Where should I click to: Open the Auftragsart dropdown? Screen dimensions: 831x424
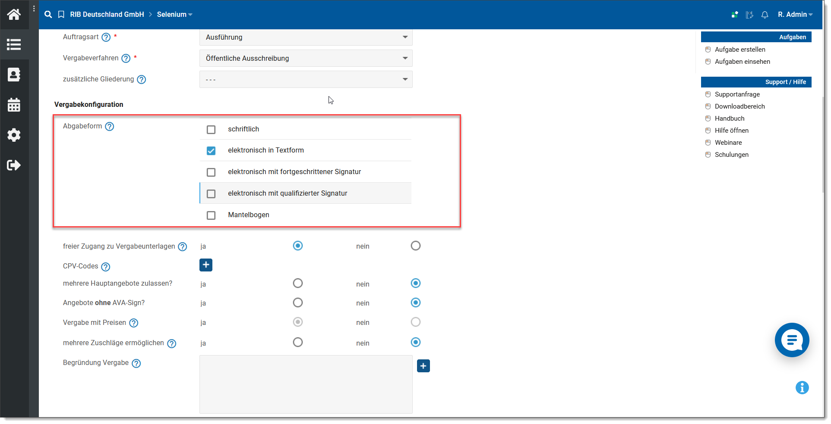[x=306, y=37]
